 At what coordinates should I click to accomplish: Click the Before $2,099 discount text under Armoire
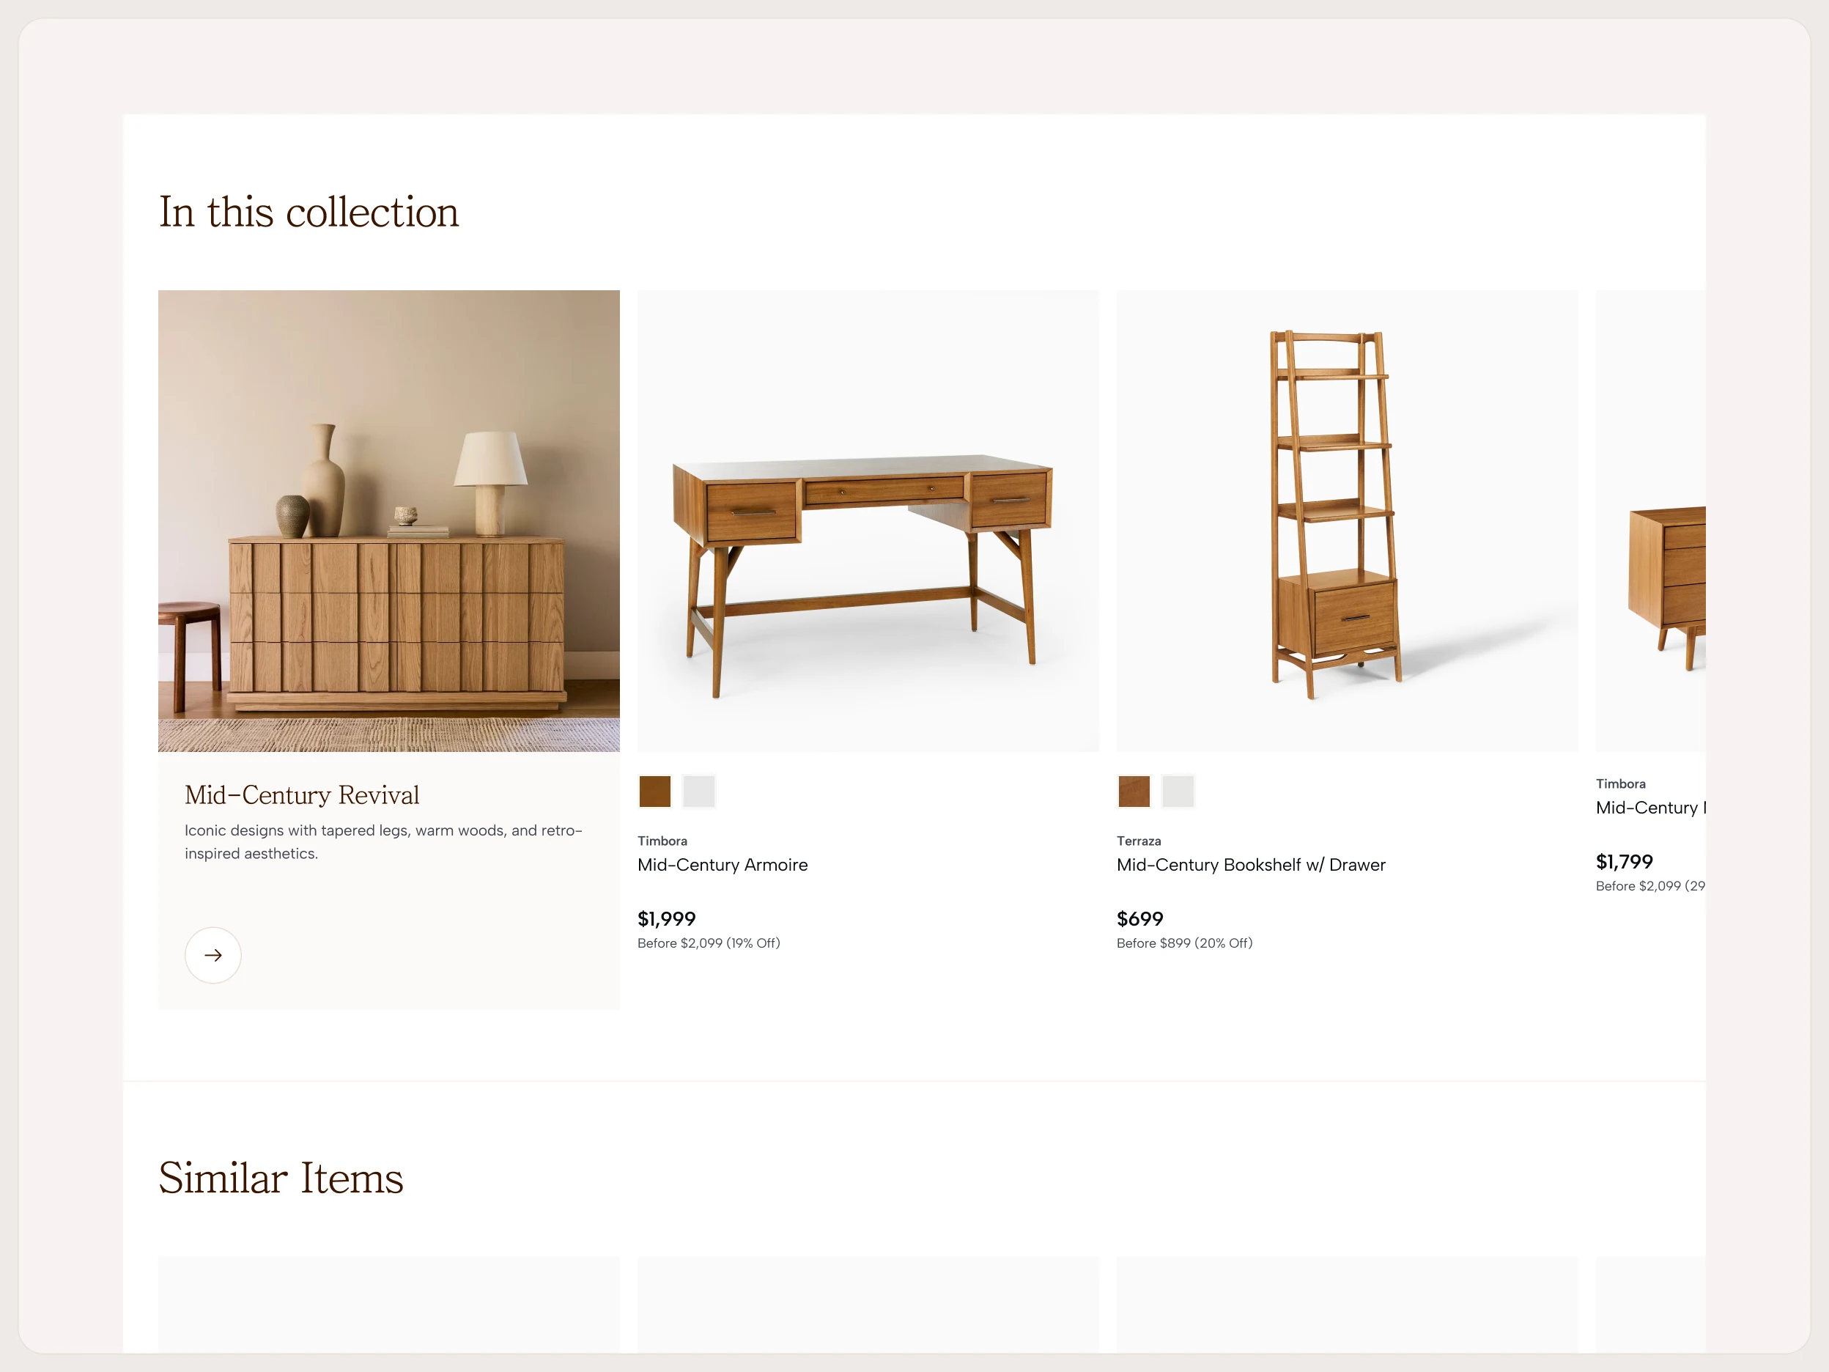[x=708, y=943]
